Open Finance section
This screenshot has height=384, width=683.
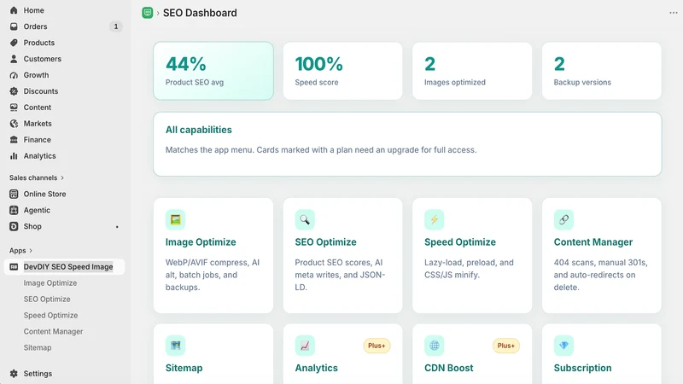[x=37, y=140]
